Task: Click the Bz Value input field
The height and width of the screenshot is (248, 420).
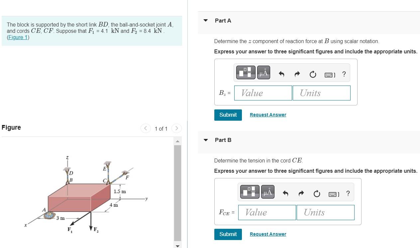Action: [x=263, y=93]
